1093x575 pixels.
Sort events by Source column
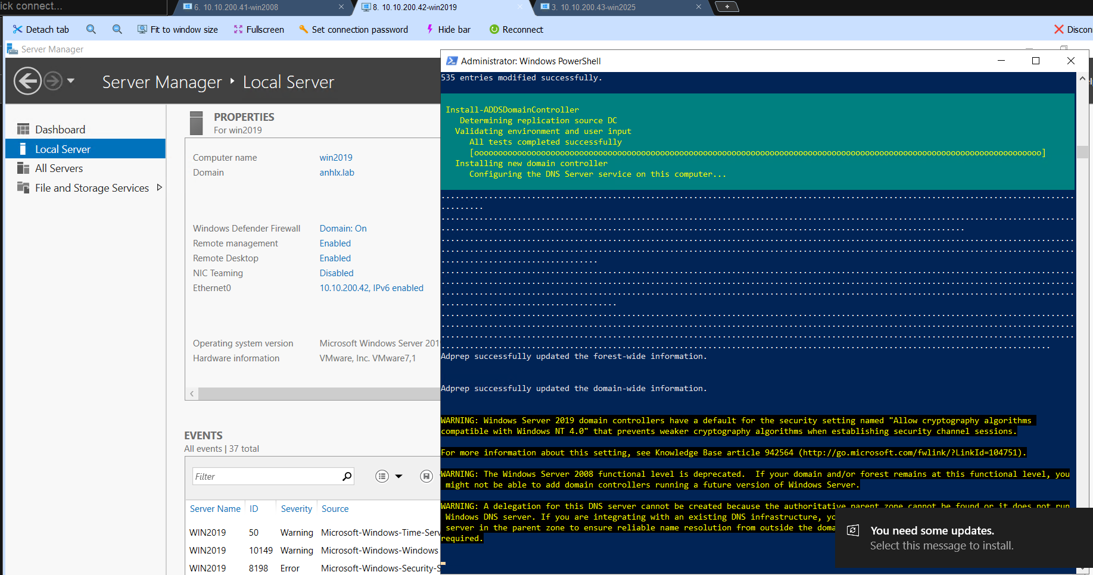click(335, 509)
